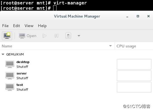The width and height of the screenshot is (153, 111).
Task: Click the Run virtual machine play icon
Action: pos(44,36)
